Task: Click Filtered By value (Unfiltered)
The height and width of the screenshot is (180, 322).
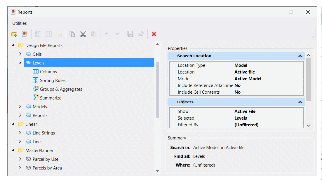Action: pos(246,125)
